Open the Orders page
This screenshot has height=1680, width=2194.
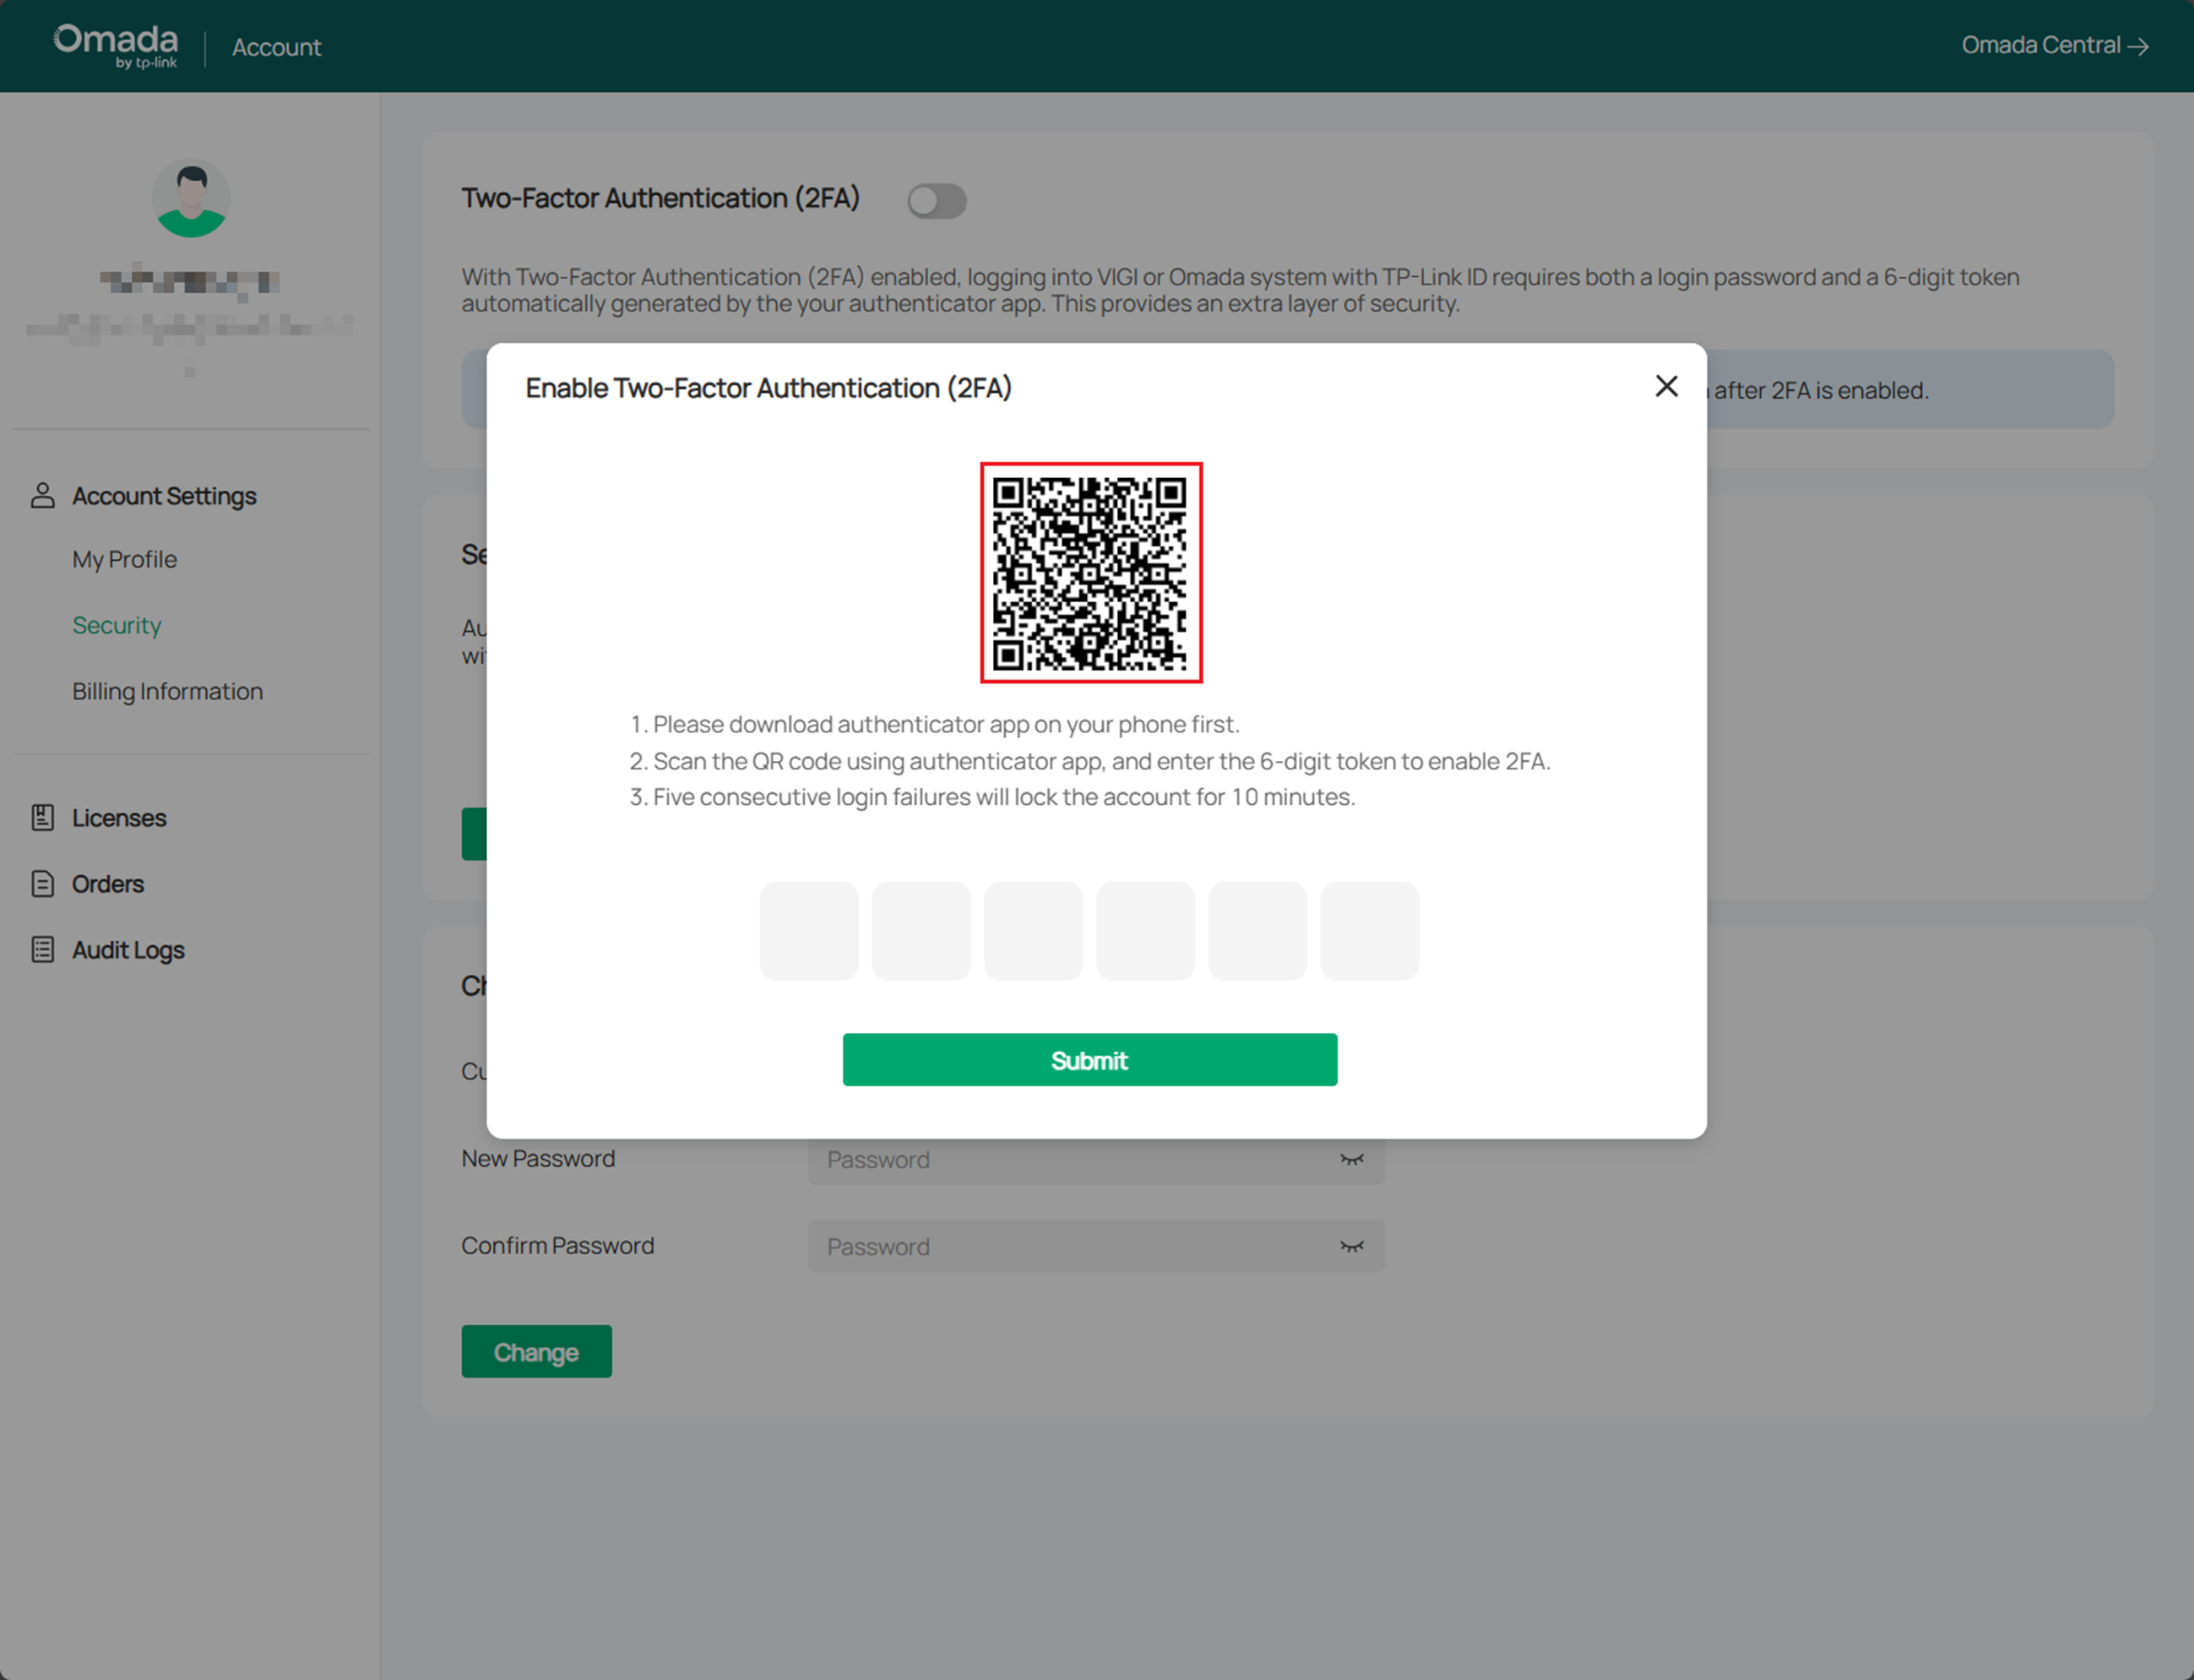[x=108, y=884]
